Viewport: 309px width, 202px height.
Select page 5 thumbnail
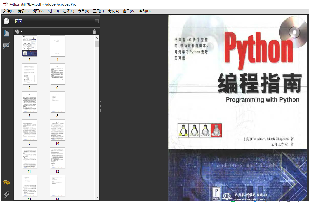click(x=30, y=74)
